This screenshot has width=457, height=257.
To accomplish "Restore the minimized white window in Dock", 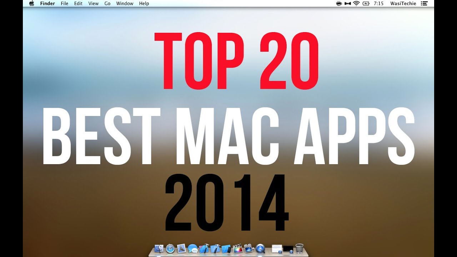I will coord(277,248).
